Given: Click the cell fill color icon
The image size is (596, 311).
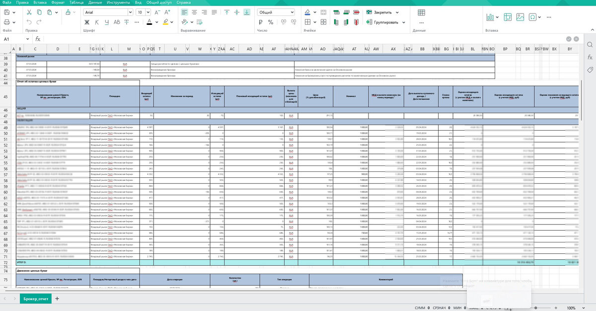Looking at the screenshot, I should (x=307, y=12).
